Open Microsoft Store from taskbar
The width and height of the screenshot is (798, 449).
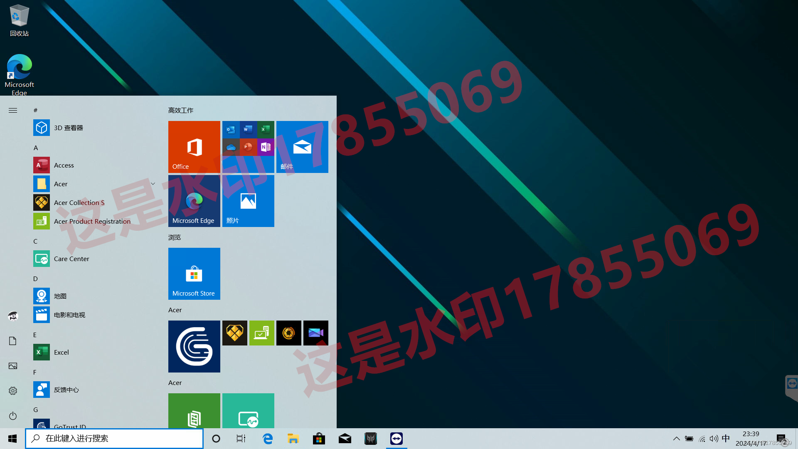tap(319, 439)
